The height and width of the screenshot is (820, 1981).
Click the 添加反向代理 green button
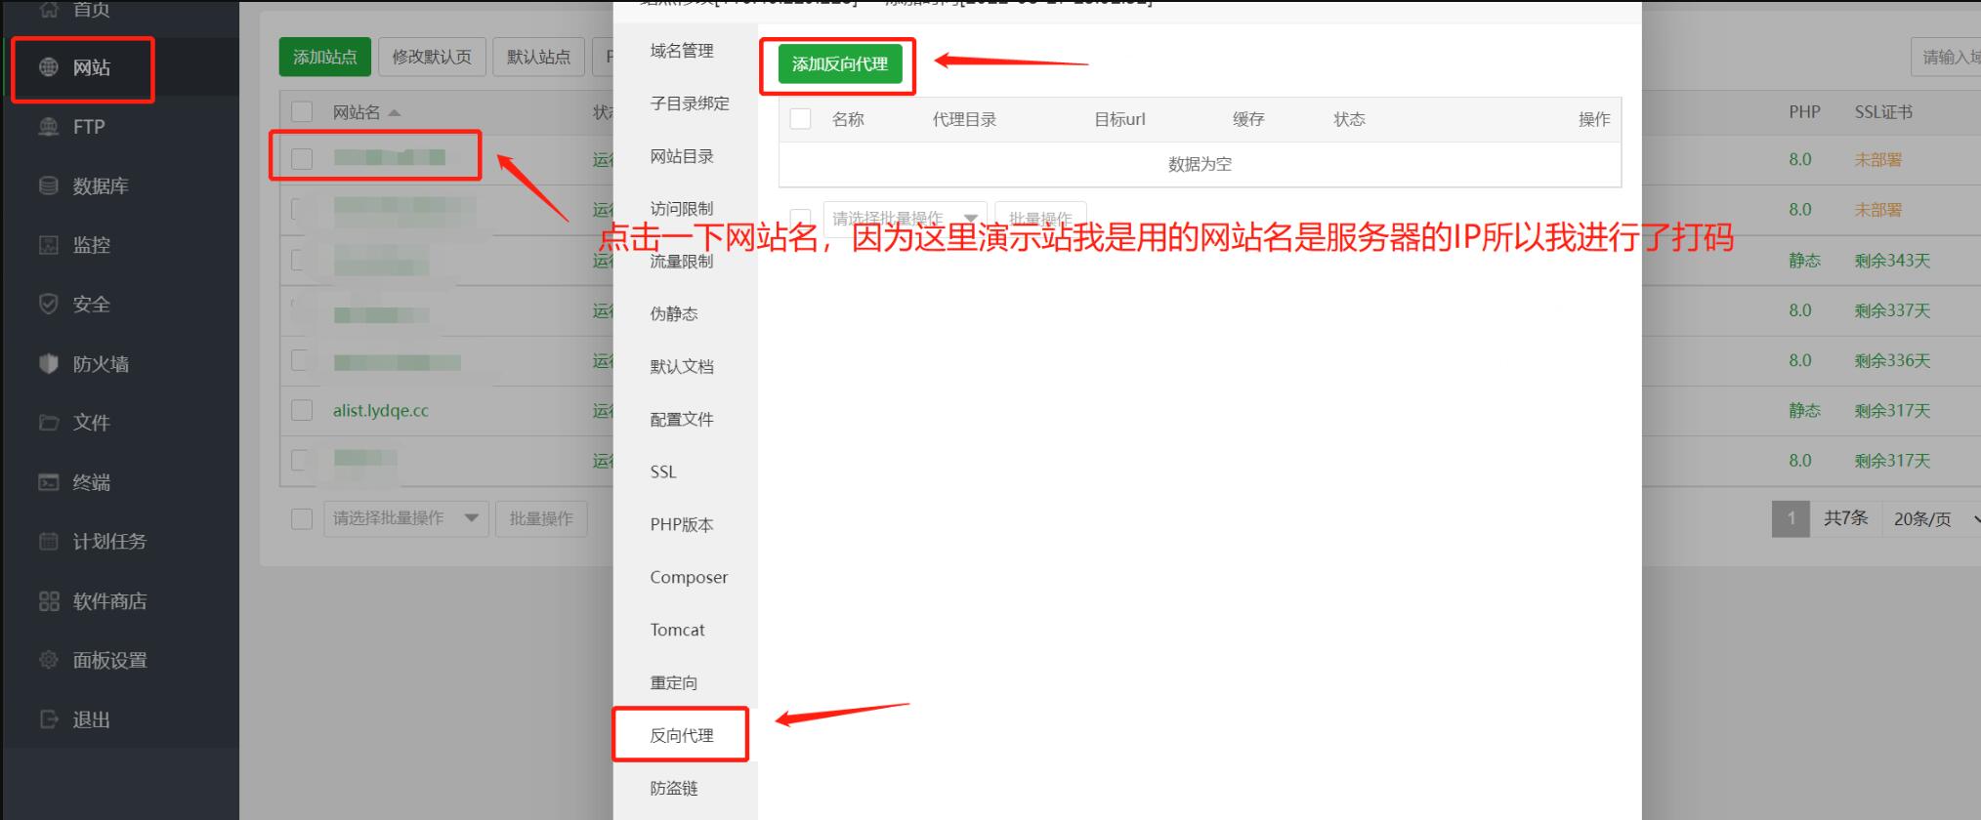[839, 64]
